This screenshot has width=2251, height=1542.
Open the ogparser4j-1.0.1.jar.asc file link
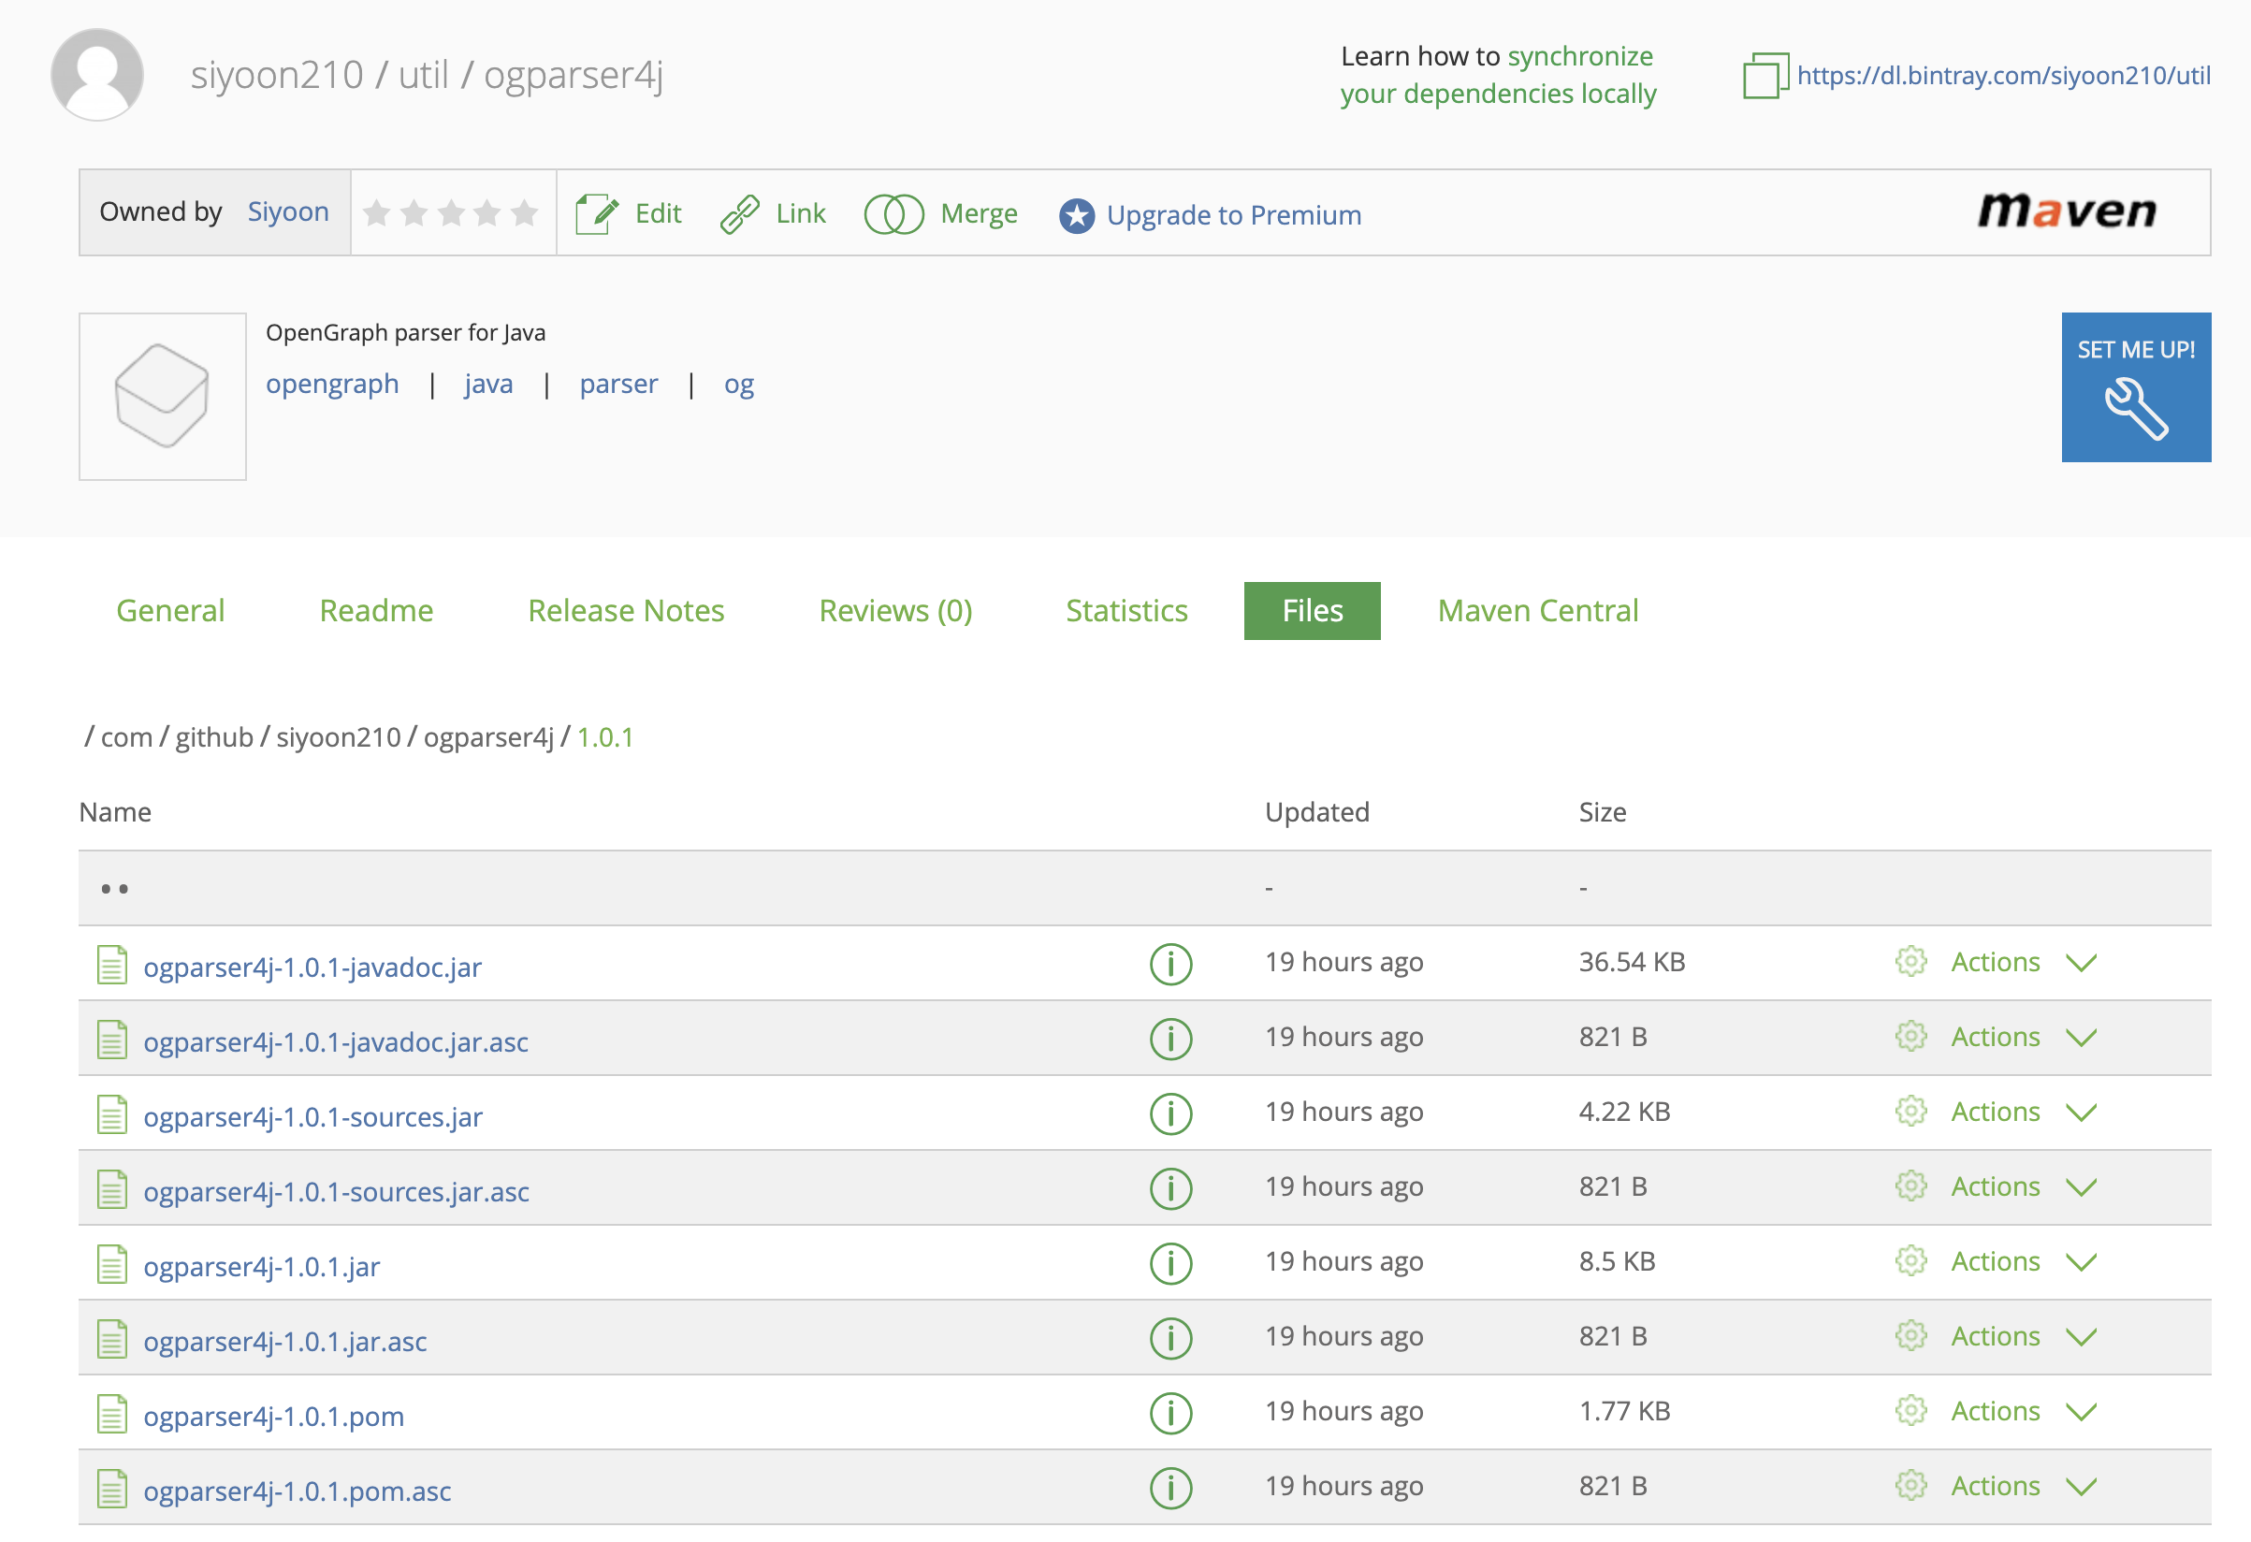(x=284, y=1342)
